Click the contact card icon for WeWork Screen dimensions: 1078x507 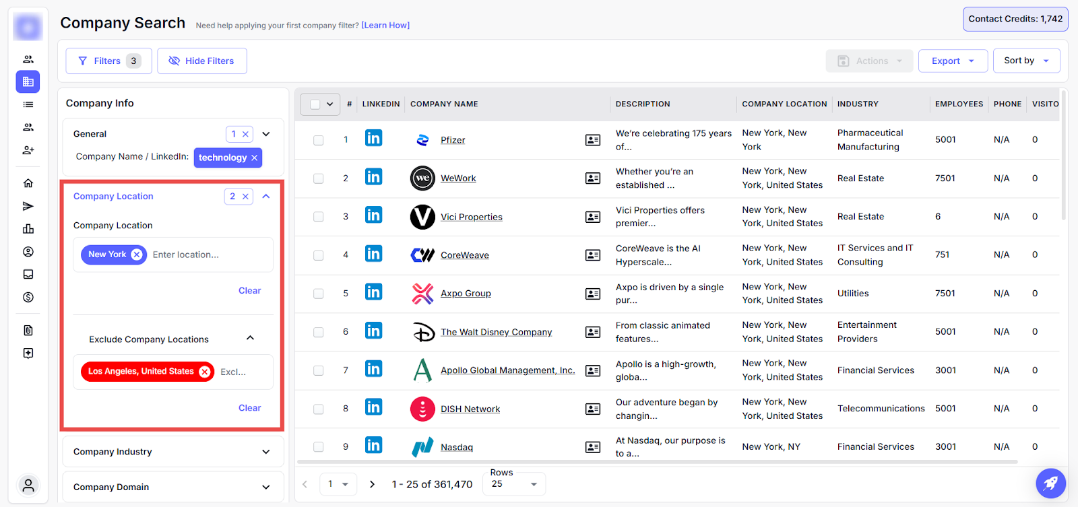point(593,178)
